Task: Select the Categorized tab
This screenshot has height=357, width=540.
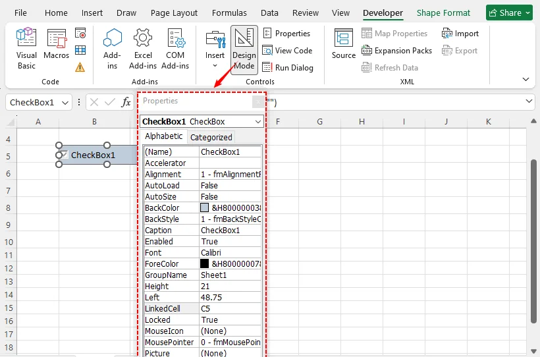Action: coord(211,138)
